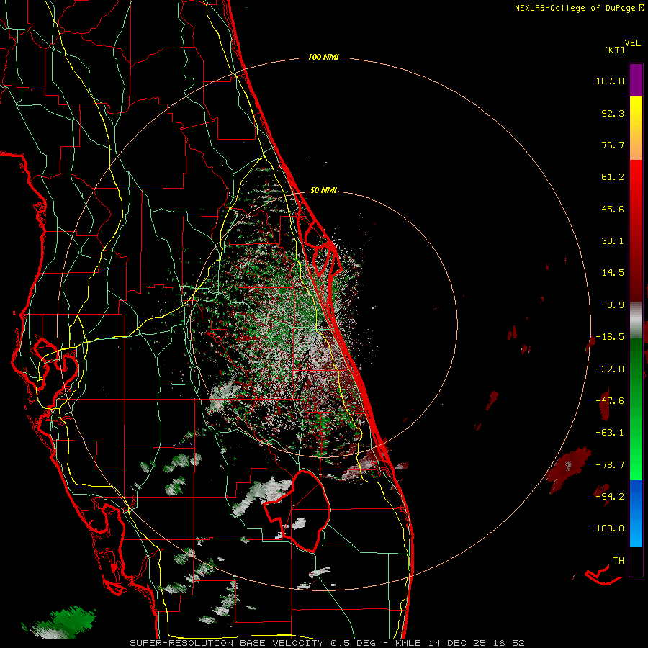This screenshot has height=648, width=648.
Task: Click the [KT] units label
Action: coord(614,50)
